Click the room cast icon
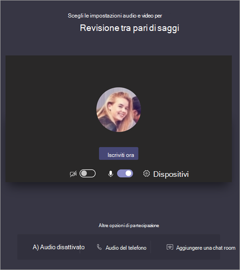The image size is (240, 270). [170, 247]
